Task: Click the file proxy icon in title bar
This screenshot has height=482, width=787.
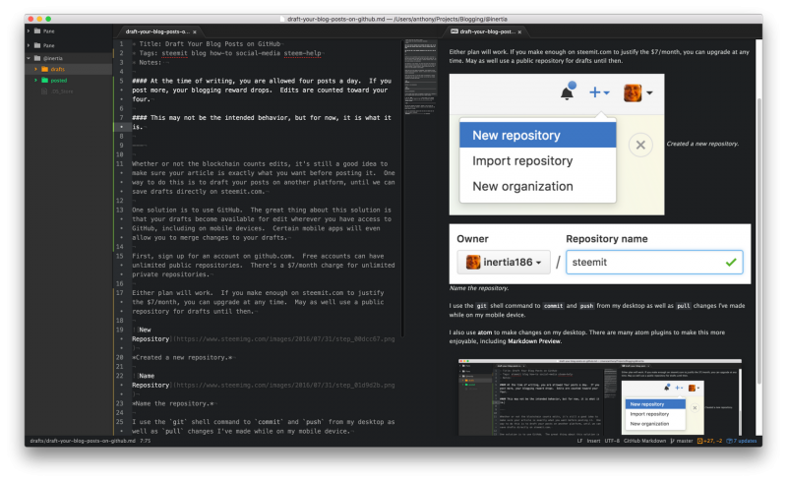Action: pos(282,19)
